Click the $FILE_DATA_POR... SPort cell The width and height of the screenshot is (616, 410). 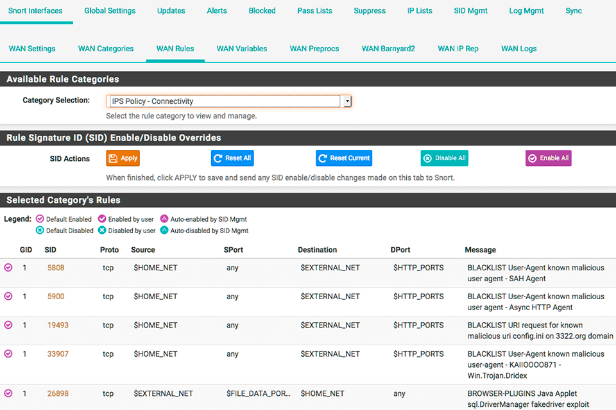[258, 393]
